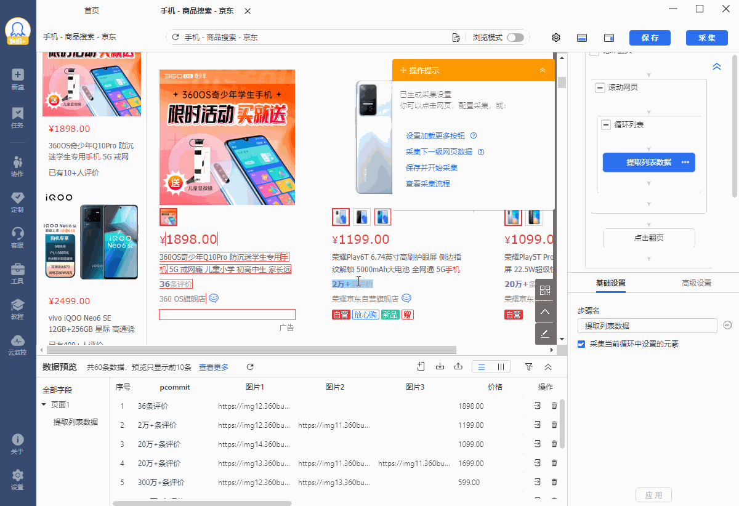739x506 pixels.
Task: Open the 协作 (Collaboration) sidebar item
Action: pos(17,166)
